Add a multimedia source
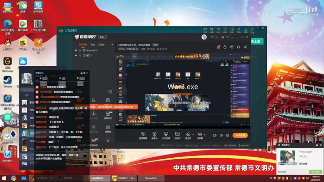Screen dimensions: 324x182 (177, 134)
